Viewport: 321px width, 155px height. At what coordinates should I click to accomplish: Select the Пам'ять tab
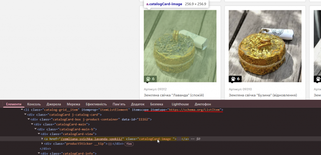click(x=119, y=104)
